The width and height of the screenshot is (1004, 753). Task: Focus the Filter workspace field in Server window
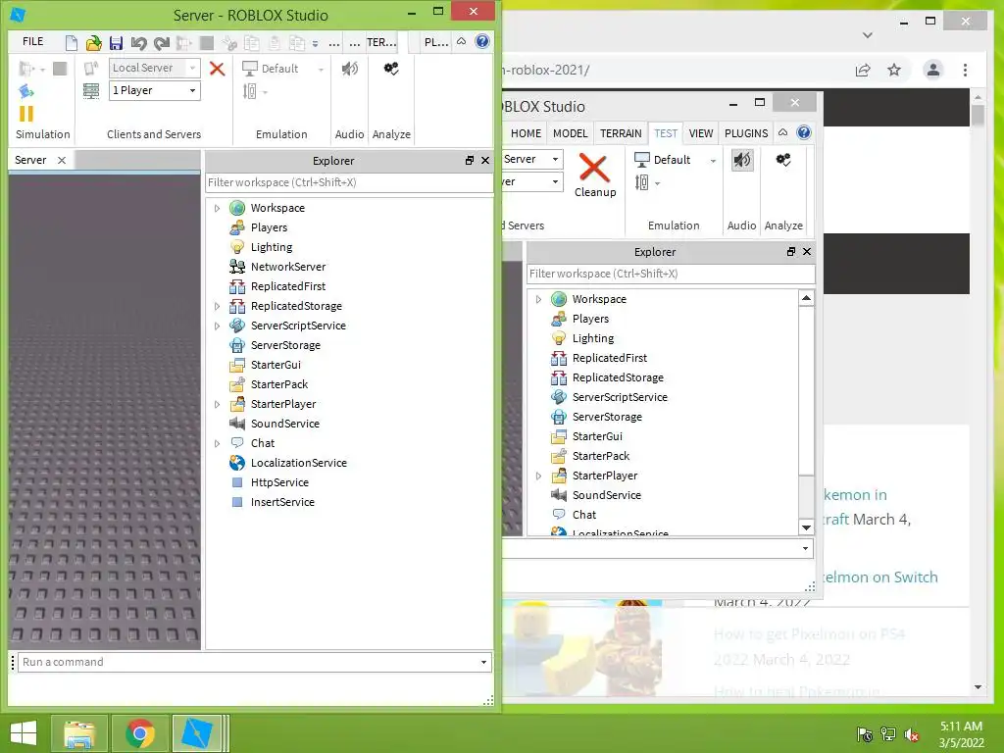(x=349, y=182)
